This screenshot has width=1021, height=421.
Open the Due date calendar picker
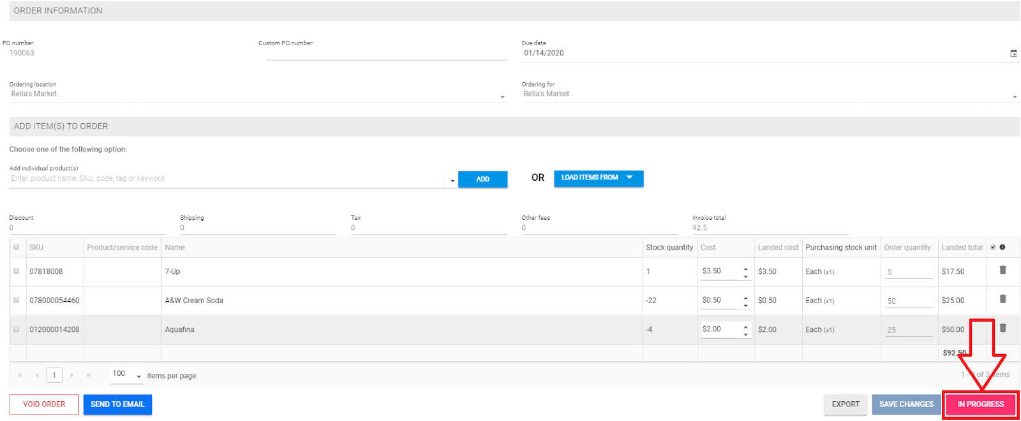[1013, 54]
